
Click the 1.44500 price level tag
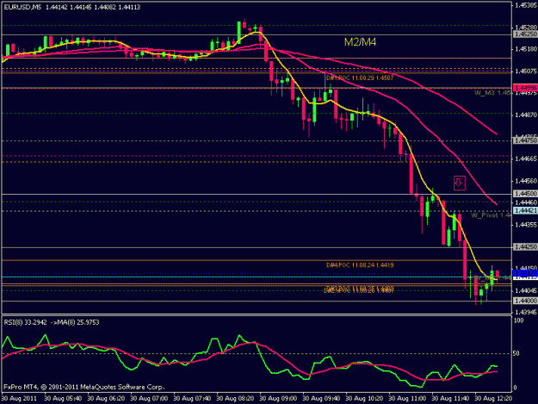click(x=525, y=194)
